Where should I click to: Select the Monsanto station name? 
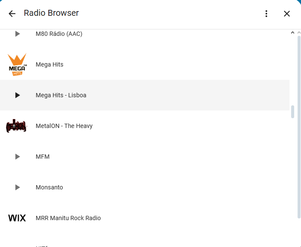click(49, 187)
